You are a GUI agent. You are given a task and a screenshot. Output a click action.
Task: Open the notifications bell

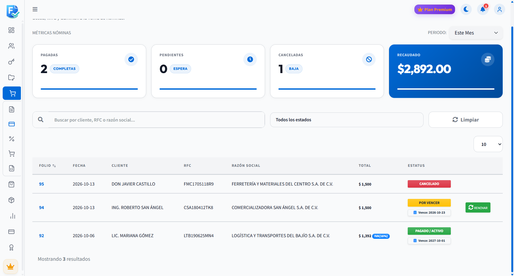pyautogui.click(x=483, y=9)
